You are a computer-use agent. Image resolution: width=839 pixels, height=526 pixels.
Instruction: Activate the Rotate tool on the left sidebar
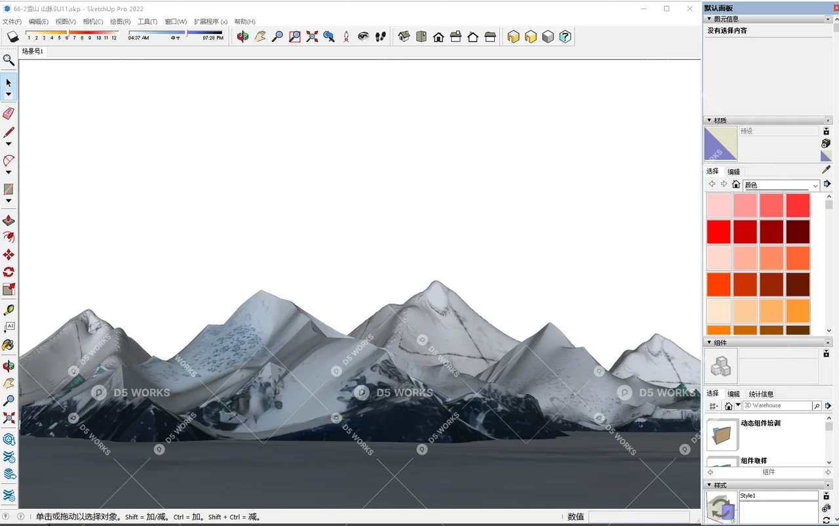coord(9,271)
